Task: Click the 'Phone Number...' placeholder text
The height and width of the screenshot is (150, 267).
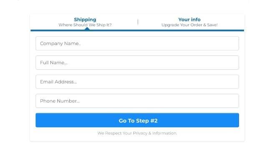Action: coord(60,101)
